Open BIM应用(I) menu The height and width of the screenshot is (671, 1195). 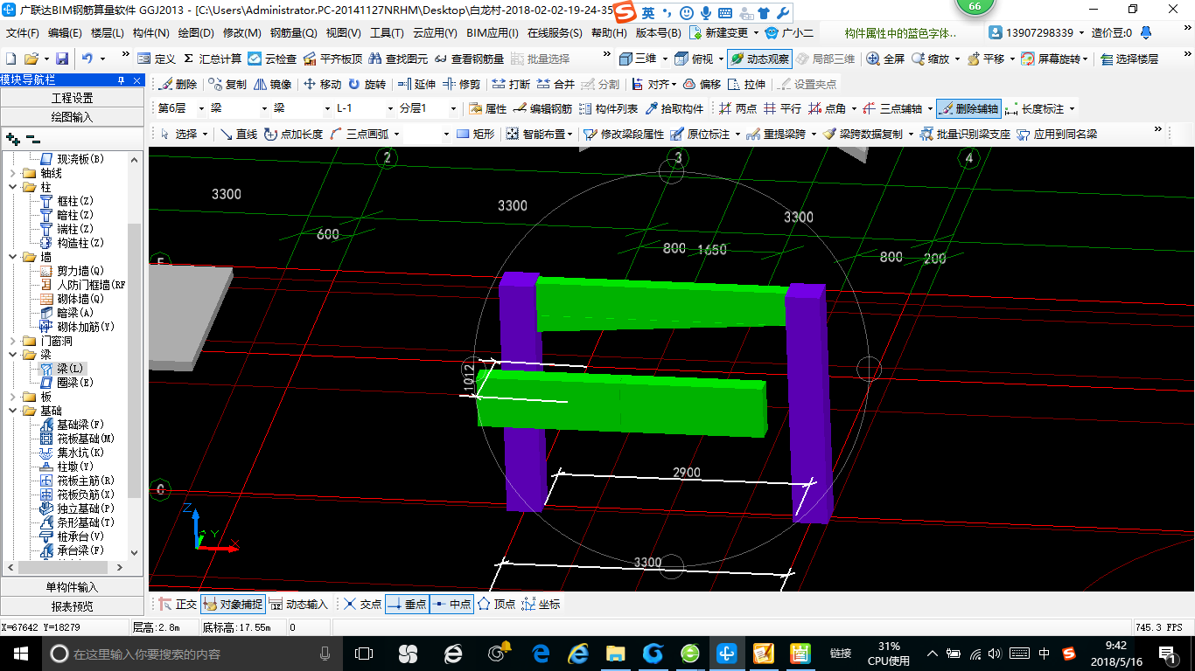[493, 33]
